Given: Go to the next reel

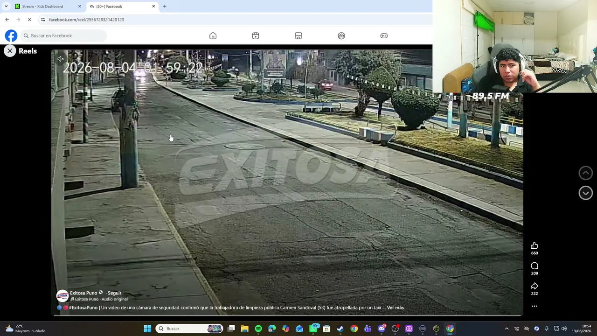Looking at the screenshot, I should click(x=585, y=193).
